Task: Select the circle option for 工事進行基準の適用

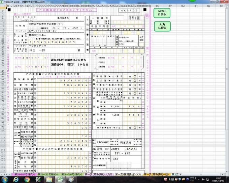Action: pos(135,86)
